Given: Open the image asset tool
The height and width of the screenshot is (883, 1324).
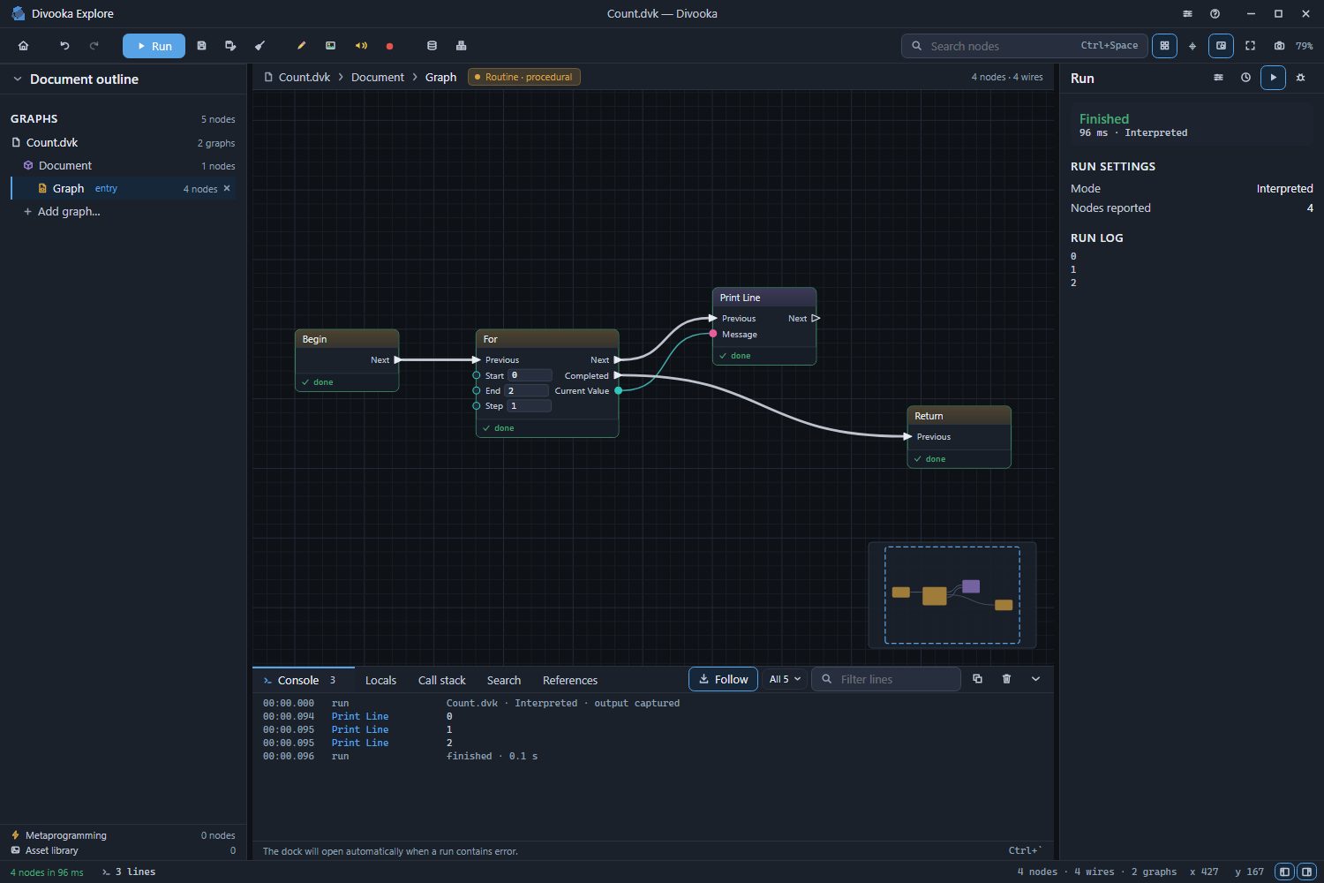Looking at the screenshot, I should tap(330, 46).
